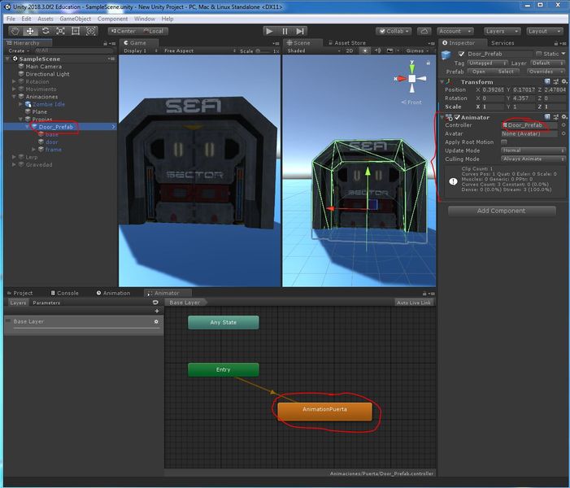Open the Layout dropdown

545,31
